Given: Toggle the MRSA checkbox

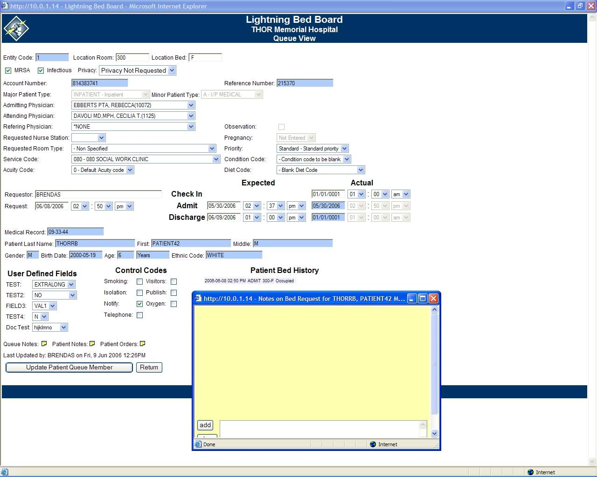Looking at the screenshot, I should 8,70.
